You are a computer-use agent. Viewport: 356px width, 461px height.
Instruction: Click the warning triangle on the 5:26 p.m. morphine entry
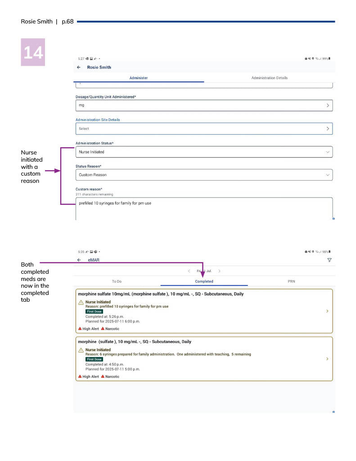pos(81,303)
